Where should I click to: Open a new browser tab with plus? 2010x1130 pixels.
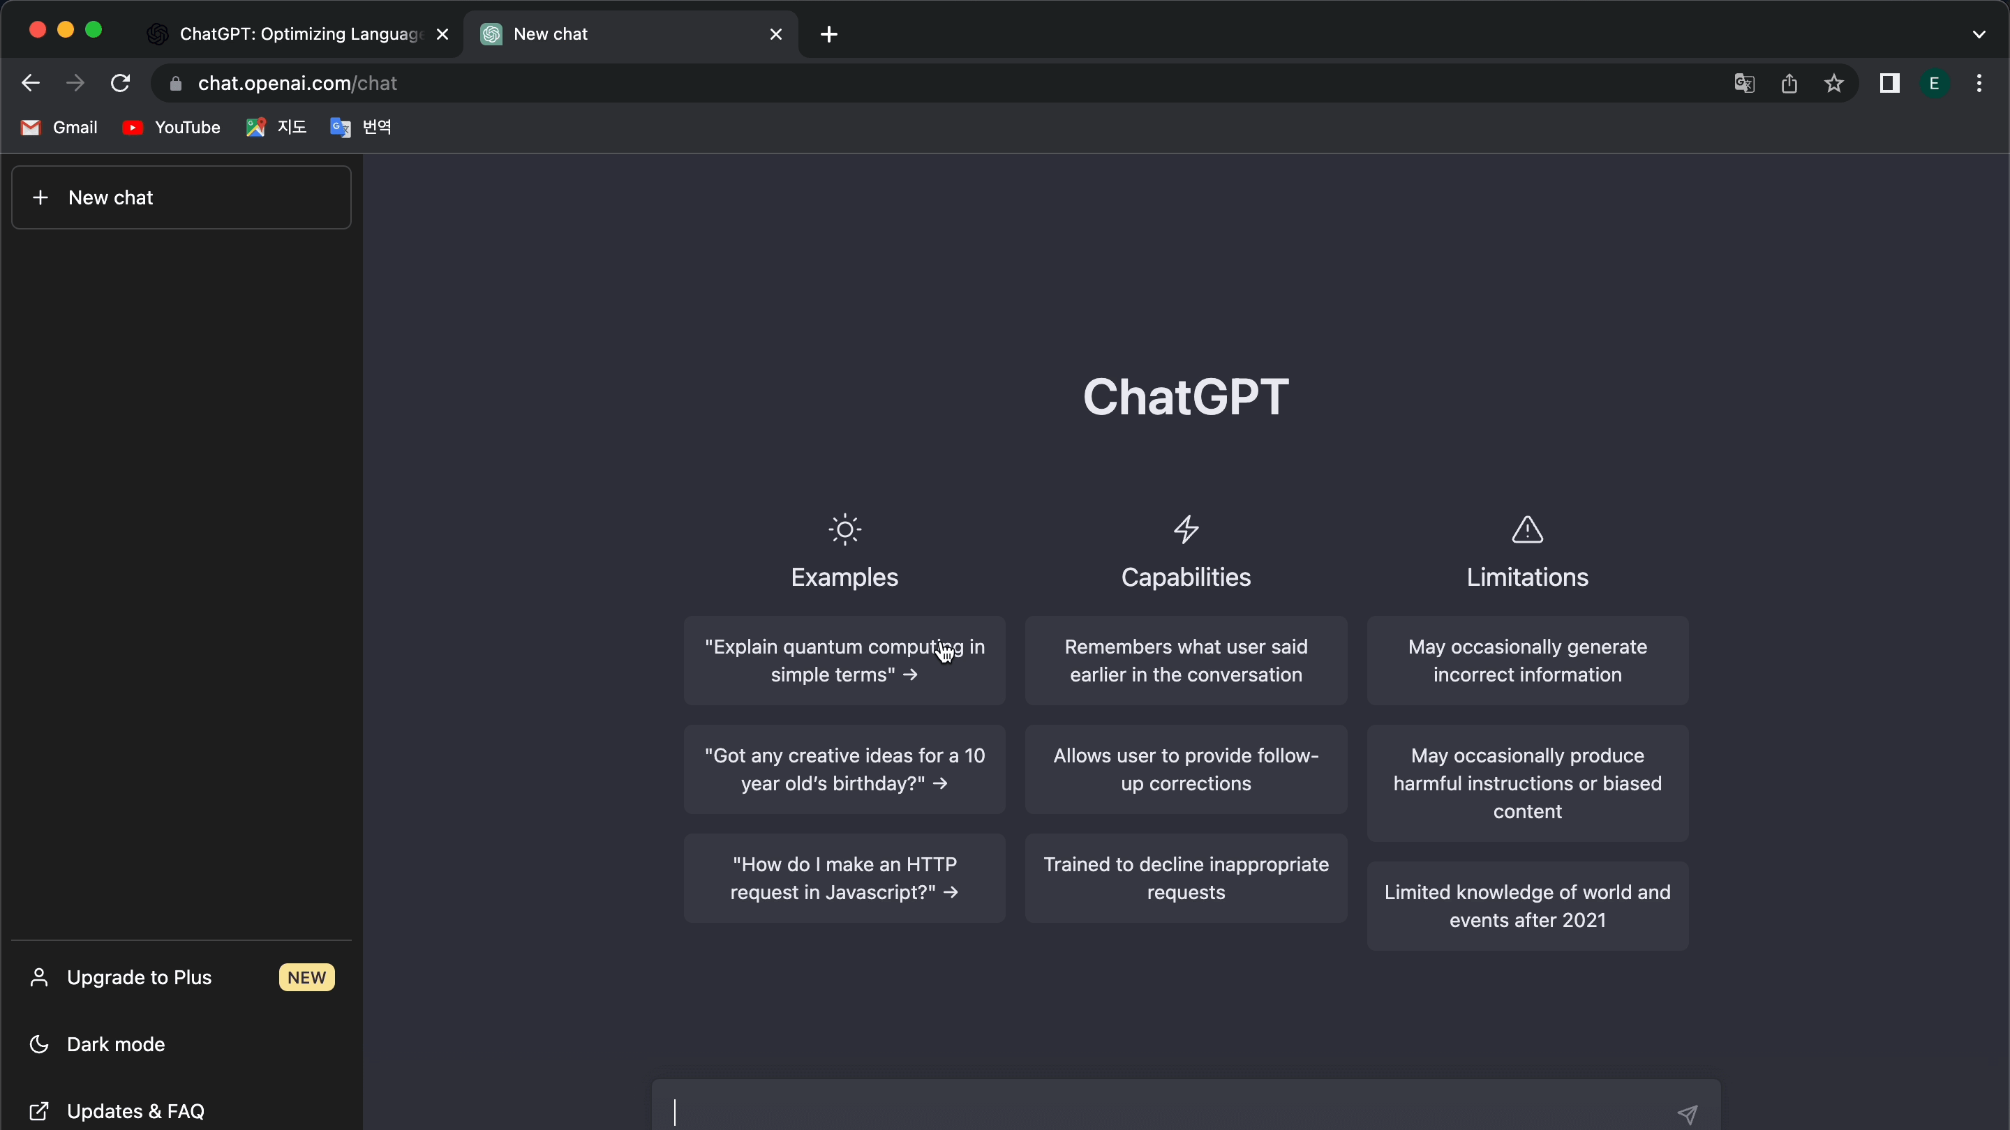(828, 34)
